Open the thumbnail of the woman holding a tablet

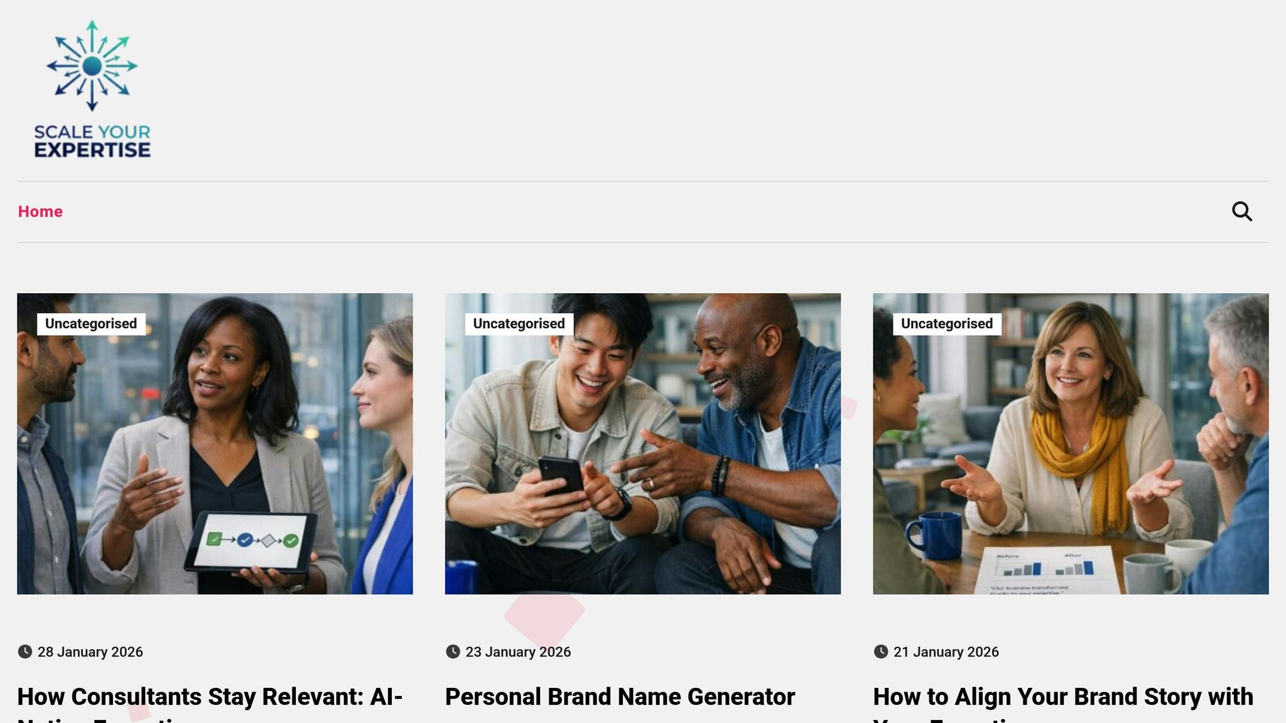(215, 444)
